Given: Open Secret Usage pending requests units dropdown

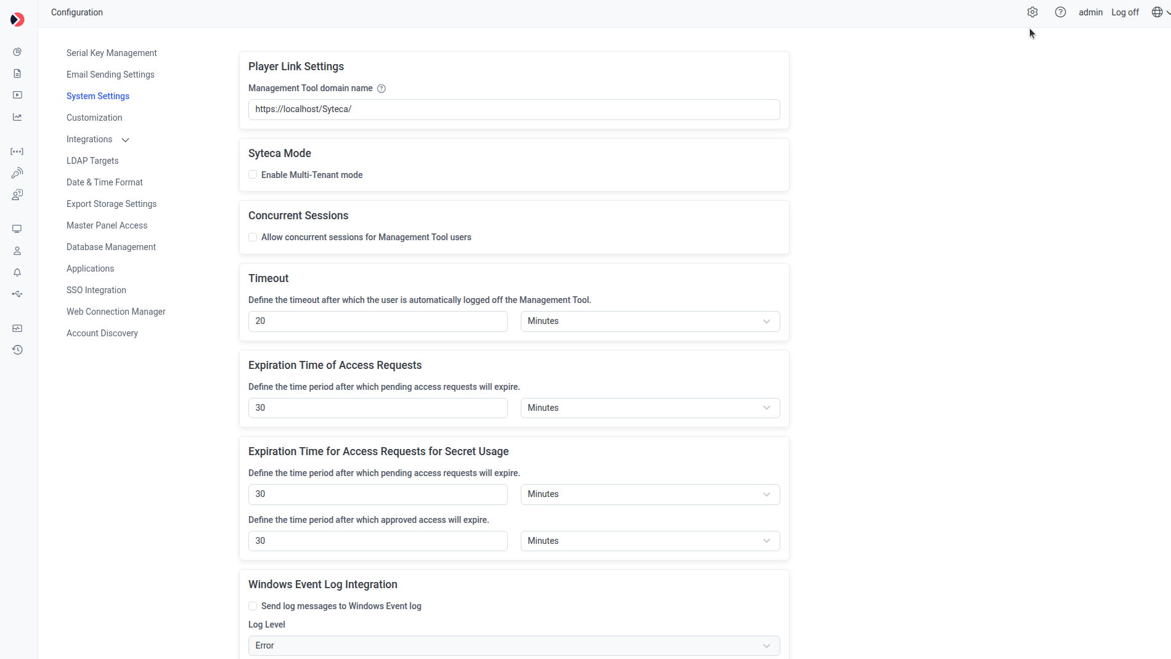Looking at the screenshot, I should (650, 495).
